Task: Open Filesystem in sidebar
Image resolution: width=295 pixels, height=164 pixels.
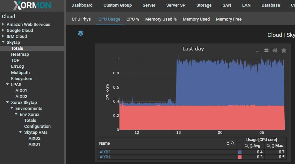Action: click(22, 79)
